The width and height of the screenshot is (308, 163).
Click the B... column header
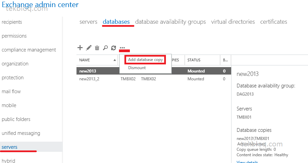coord(225,60)
